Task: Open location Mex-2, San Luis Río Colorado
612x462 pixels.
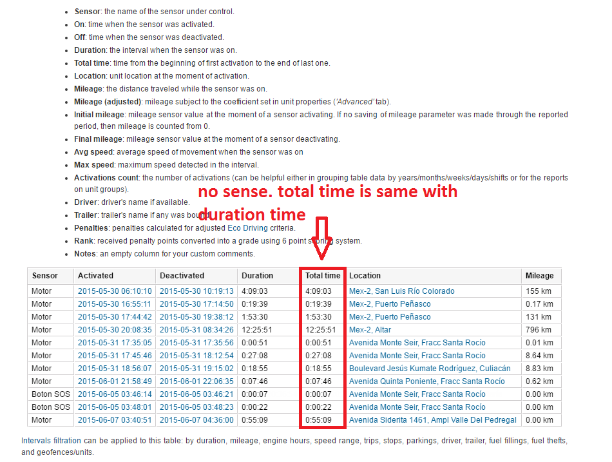Action: [401, 291]
